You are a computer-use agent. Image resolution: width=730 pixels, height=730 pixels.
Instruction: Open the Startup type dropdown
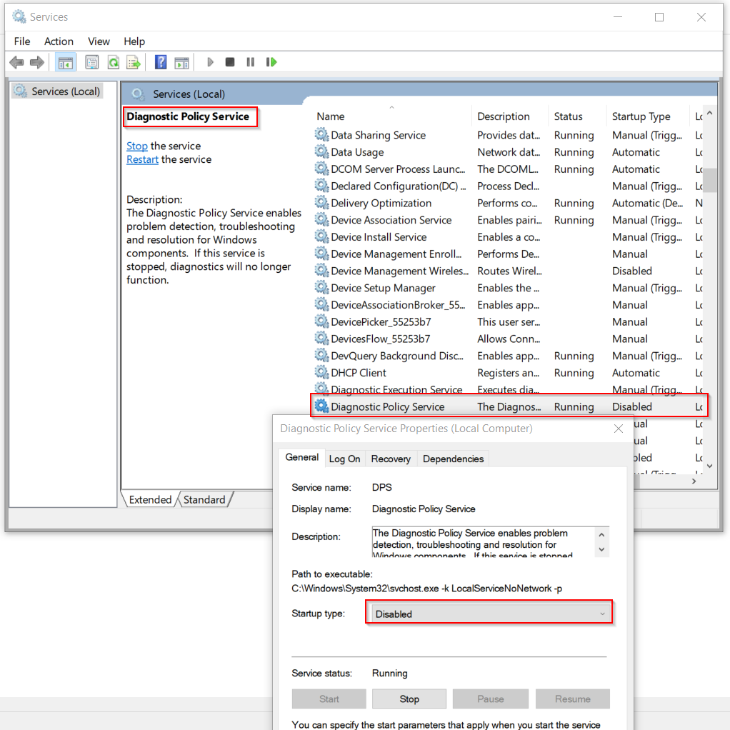point(489,614)
